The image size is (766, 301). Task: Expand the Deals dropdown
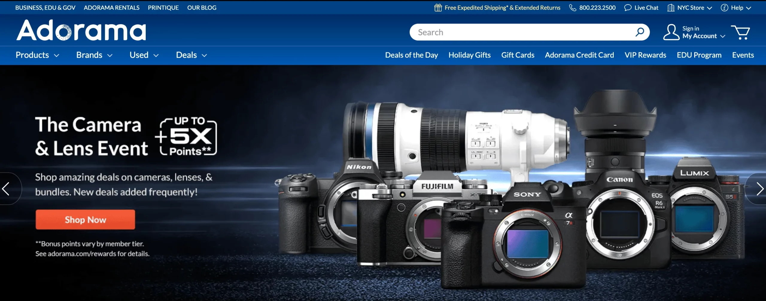[191, 55]
